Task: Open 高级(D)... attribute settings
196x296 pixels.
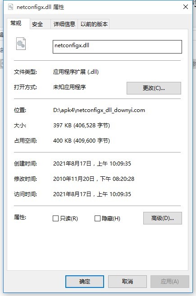Action: [163, 218]
